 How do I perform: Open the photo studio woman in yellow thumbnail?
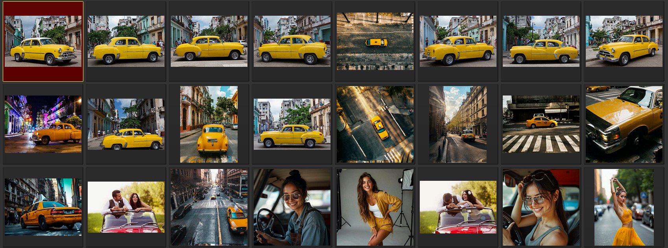[x=375, y=207]
